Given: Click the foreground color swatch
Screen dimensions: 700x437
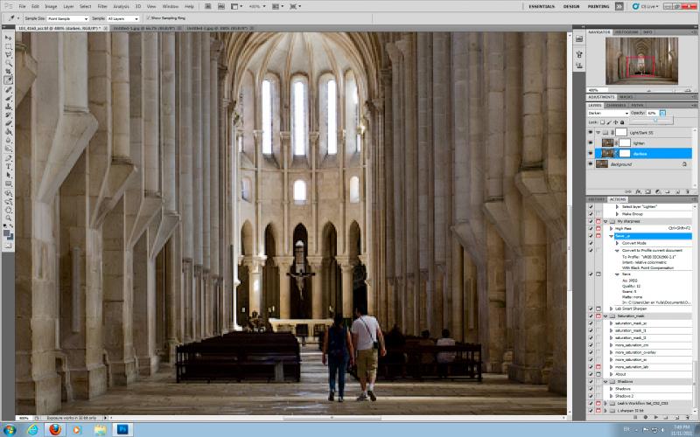Looking at the screenshot, I should point(7,232).
